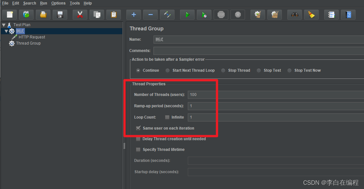Collapse the 测试 thread group node

[6, 31]
